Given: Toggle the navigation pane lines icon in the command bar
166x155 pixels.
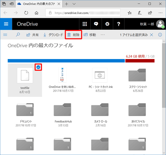Looking at the screenshot, I should (5, 35).
